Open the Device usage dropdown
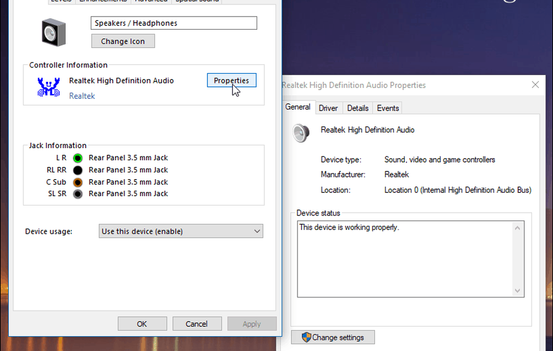Screen dimensions: 553x351 tap(257, 230)
